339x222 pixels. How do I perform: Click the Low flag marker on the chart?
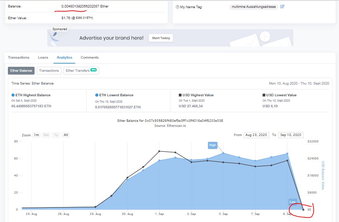tap(292, 202)
